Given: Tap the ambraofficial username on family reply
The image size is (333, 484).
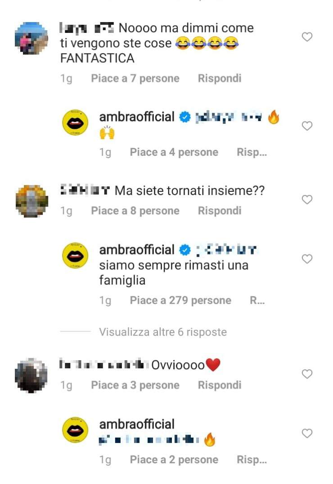Looking at the screenshot, I should (137, 250).
